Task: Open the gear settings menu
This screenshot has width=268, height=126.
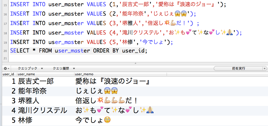Action: click(x=7, y=68)
